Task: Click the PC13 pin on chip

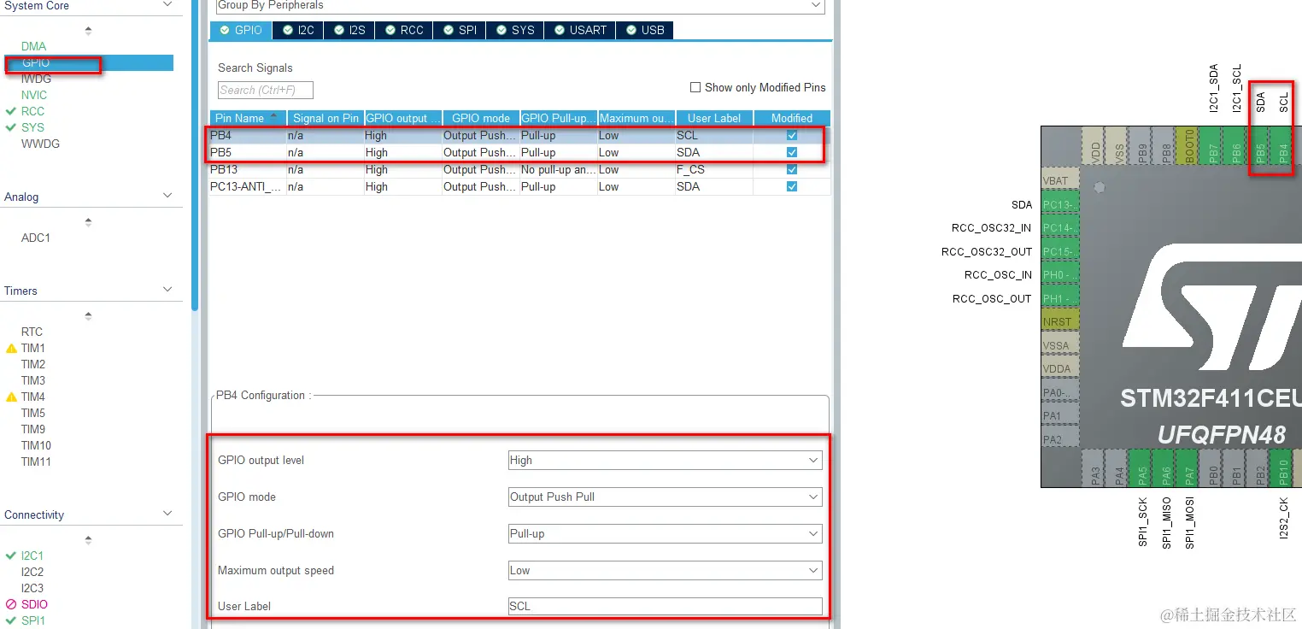Action: pos(1060,204)
